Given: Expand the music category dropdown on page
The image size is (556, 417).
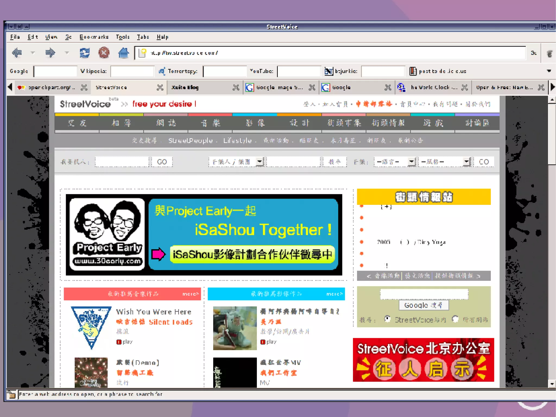Looking at the screenshot, I should point(260,162).
